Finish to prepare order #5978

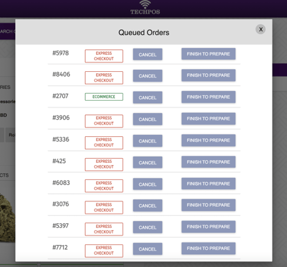pyautogui.click(x=208, y=54)
